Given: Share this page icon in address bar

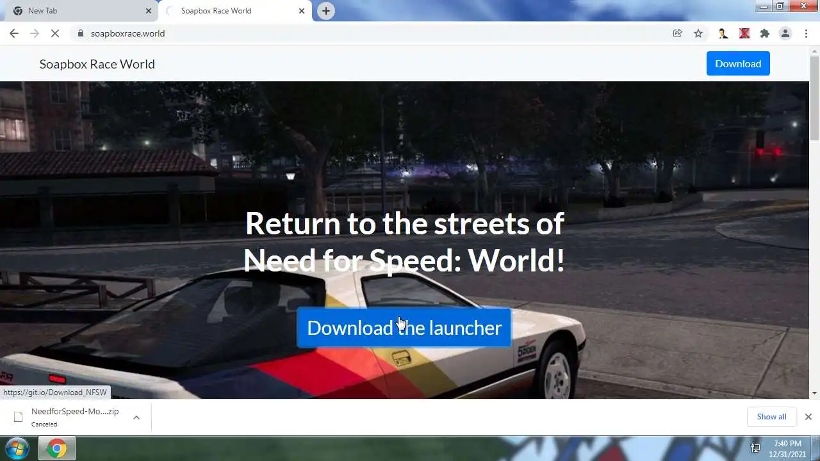Looking at the screenshot, I should (x=677, y=33).
